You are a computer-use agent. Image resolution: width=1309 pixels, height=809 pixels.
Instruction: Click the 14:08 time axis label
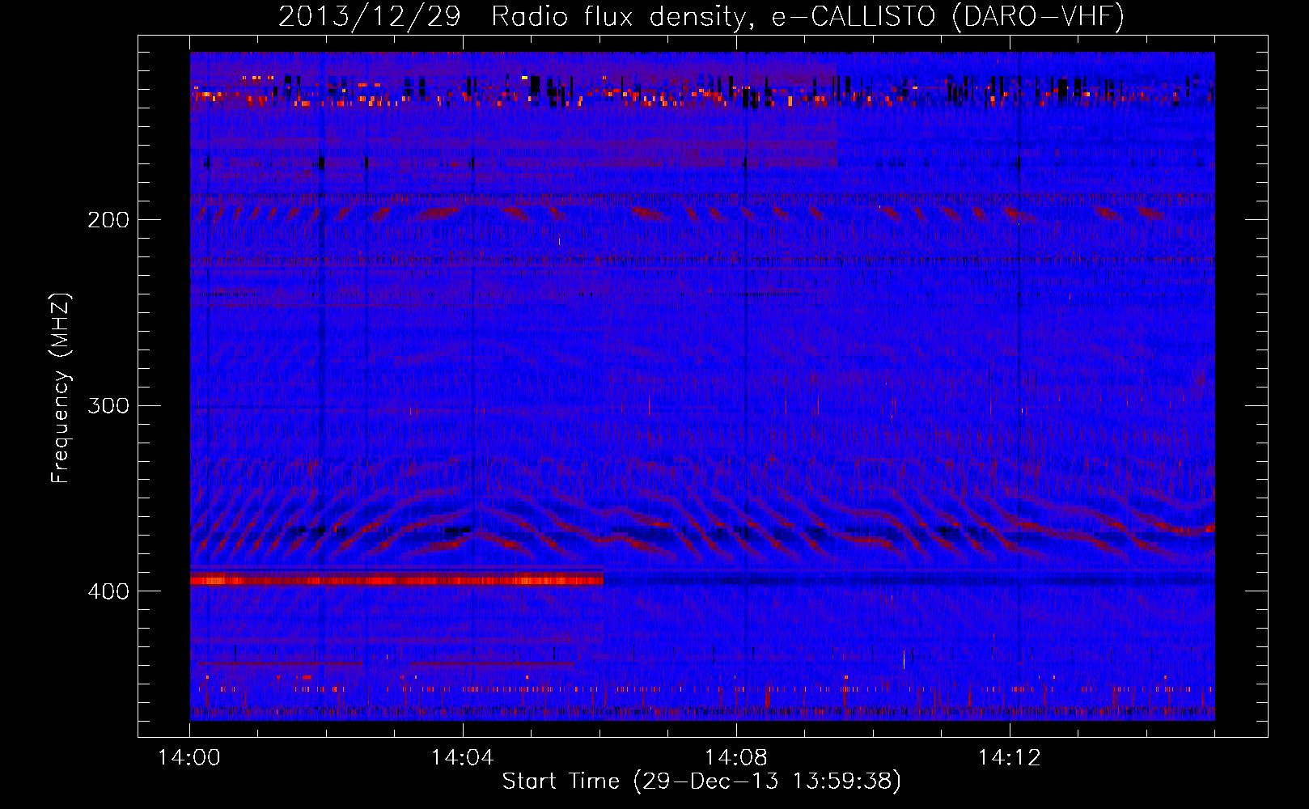[736, 758]
